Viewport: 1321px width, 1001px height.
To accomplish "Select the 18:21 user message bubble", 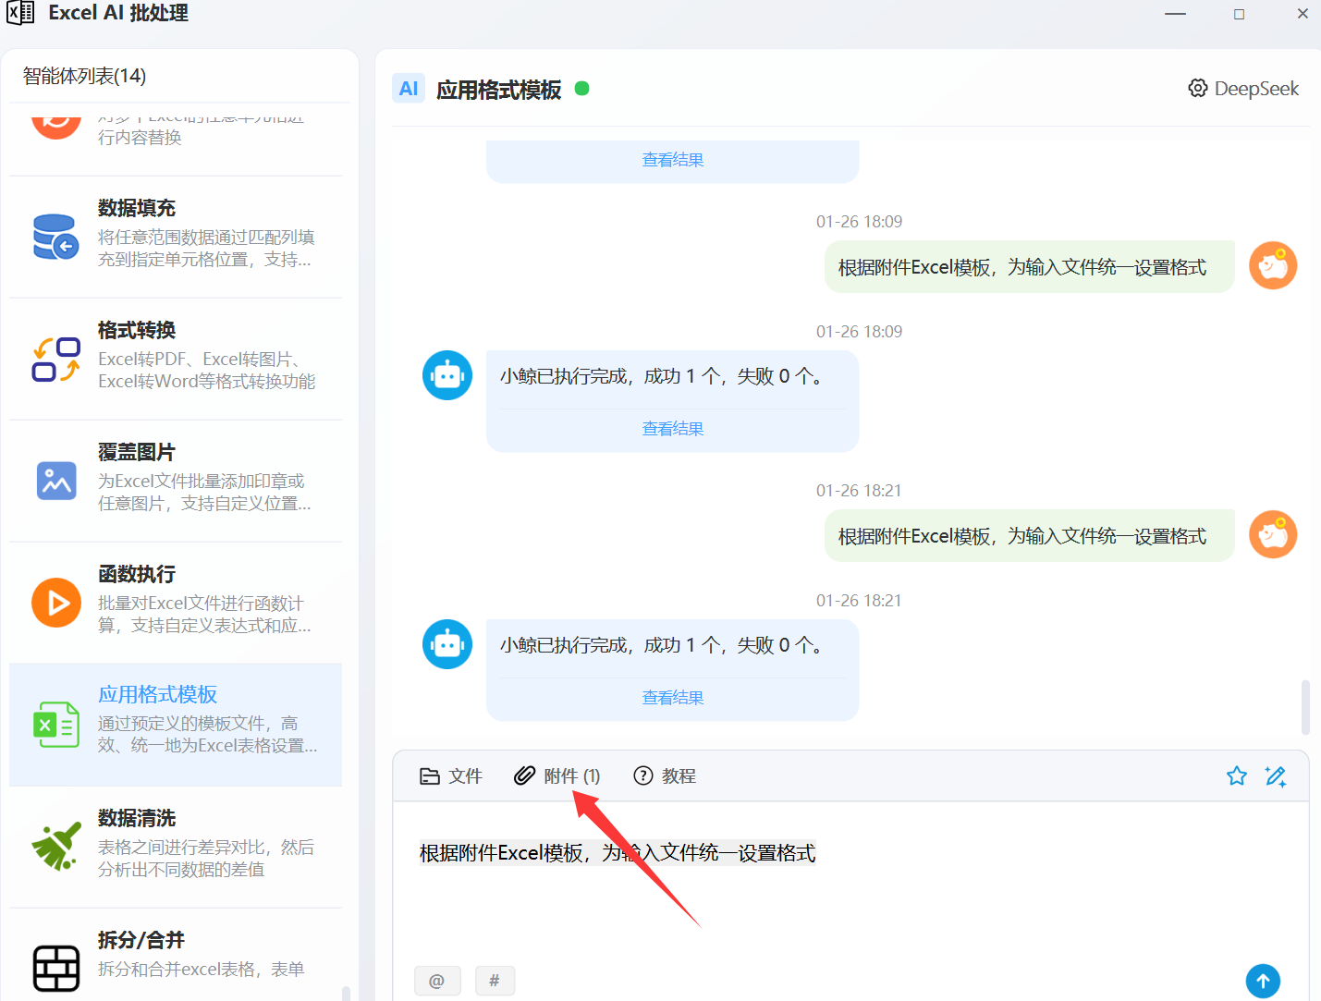I will pyautogui.click(x=1029, y=536).
